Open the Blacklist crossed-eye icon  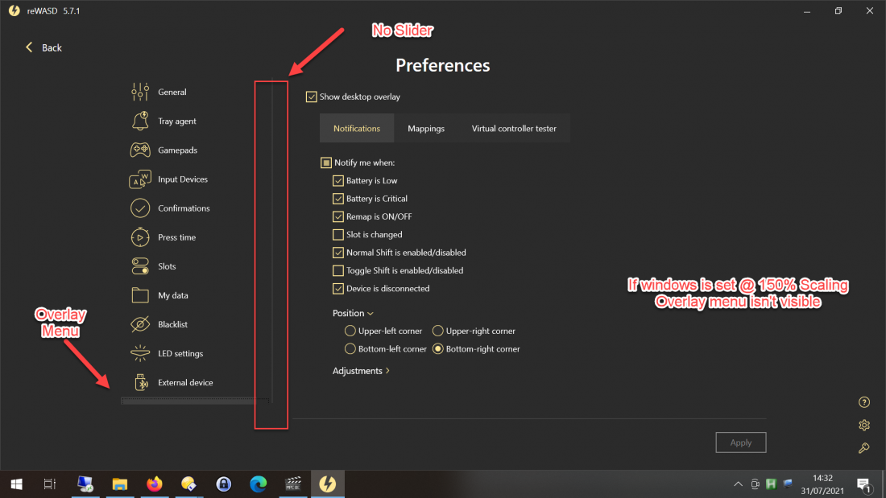(140, 324)
